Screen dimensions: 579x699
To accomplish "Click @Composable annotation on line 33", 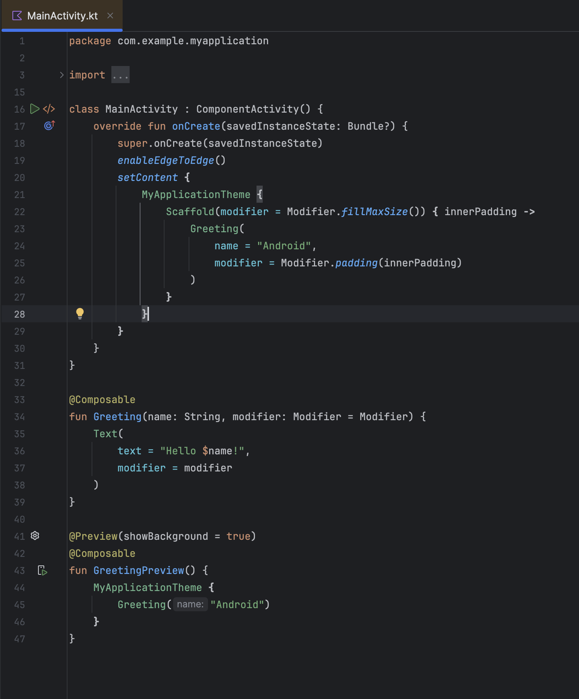I will pyautogui.click(x=102, y=400).
